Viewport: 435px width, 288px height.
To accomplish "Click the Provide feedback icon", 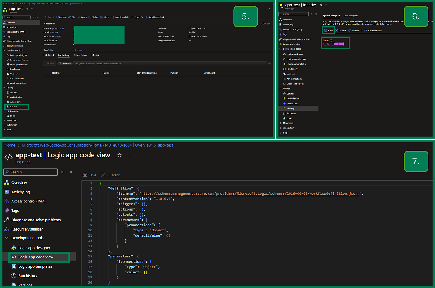I will pyautogui.click(x=147, y=17).
